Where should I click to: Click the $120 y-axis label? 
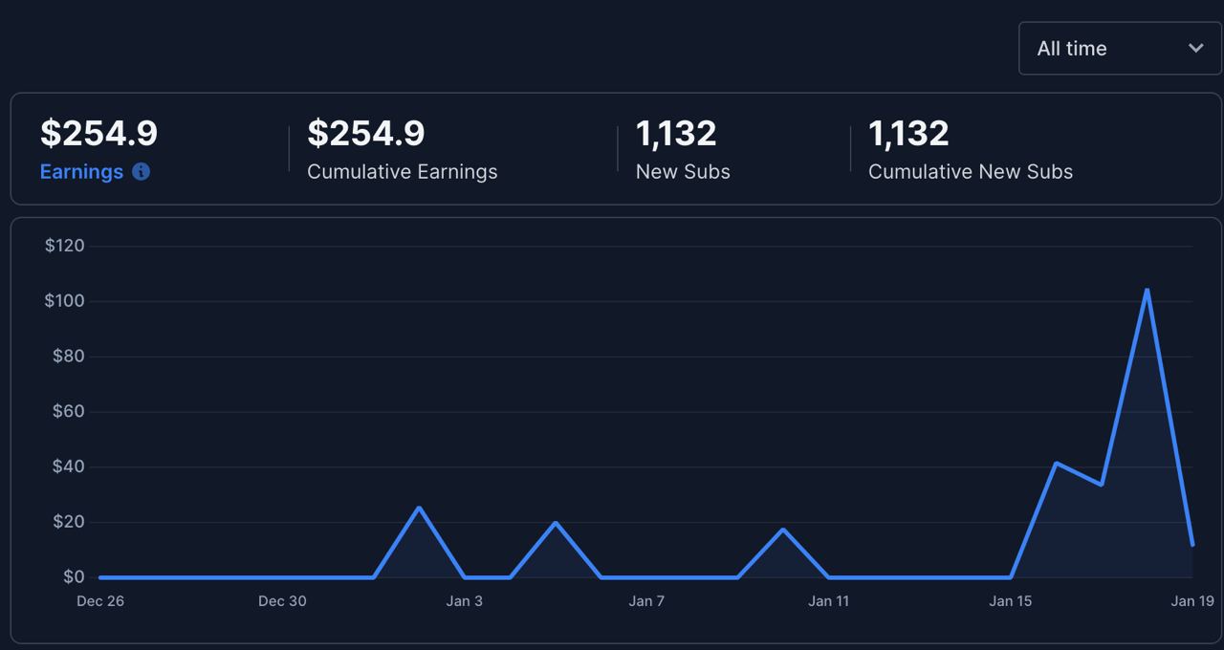tap(64, 246)
